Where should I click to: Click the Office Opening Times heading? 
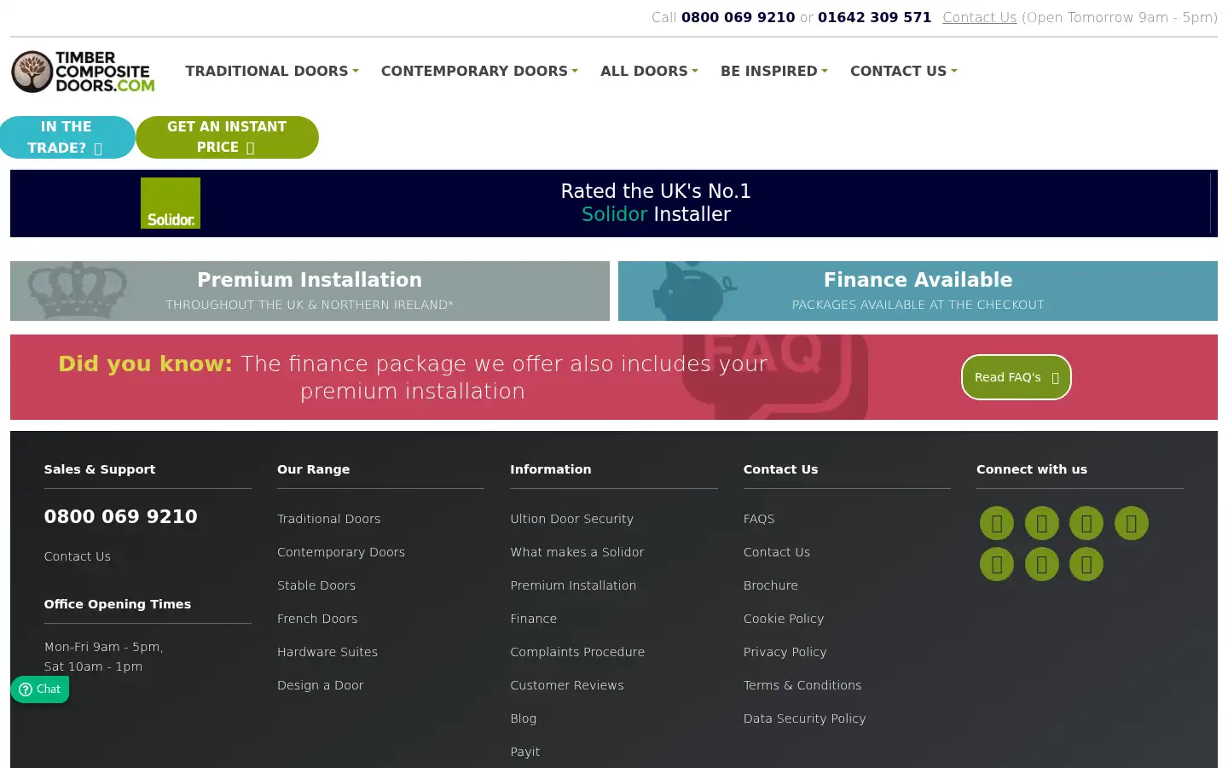118,604
